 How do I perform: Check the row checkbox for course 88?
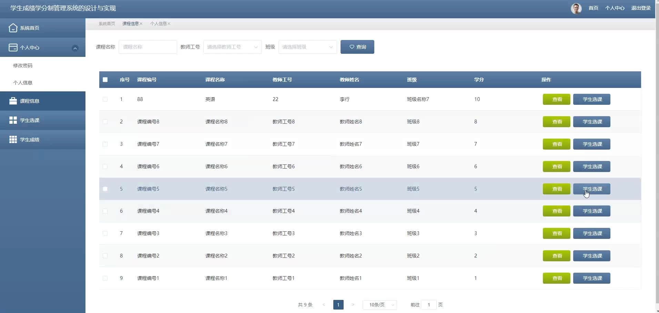tap(105, 99)
